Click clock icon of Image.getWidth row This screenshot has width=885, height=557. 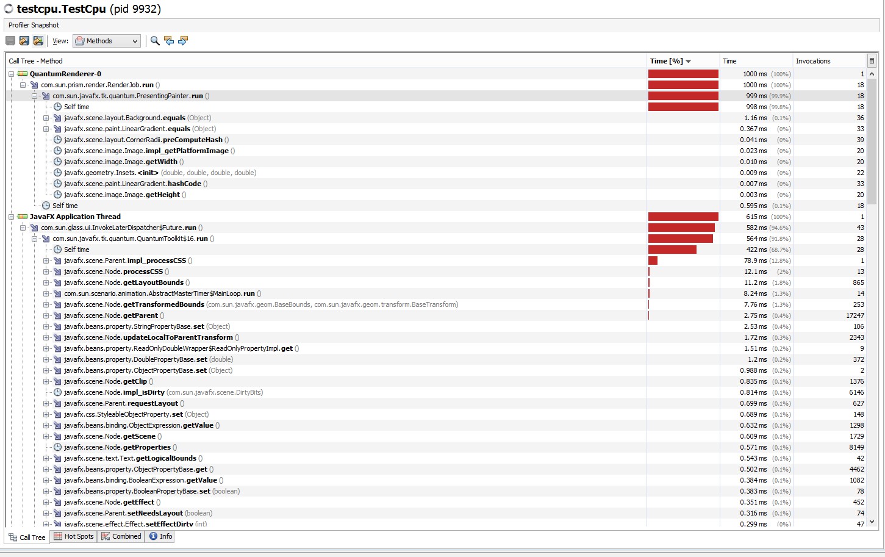click(57, 162)
